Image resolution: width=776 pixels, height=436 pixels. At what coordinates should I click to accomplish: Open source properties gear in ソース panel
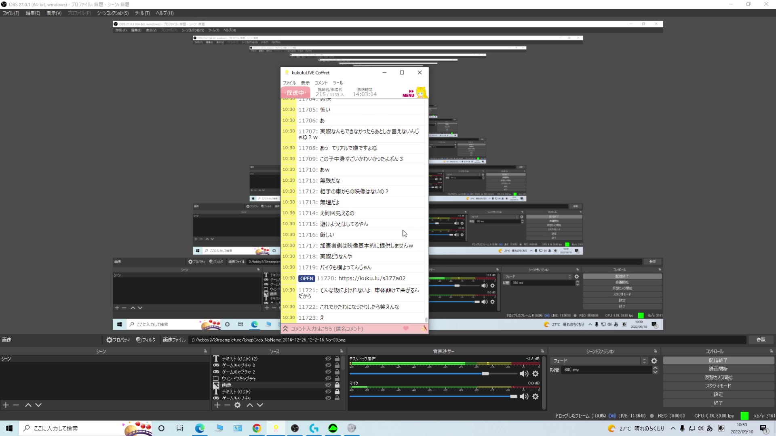(x=238, y=405)
